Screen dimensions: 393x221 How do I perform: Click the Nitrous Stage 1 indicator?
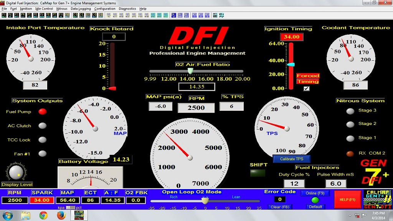click(x=350, y=138)
